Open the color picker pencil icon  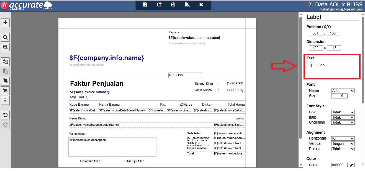351,165
